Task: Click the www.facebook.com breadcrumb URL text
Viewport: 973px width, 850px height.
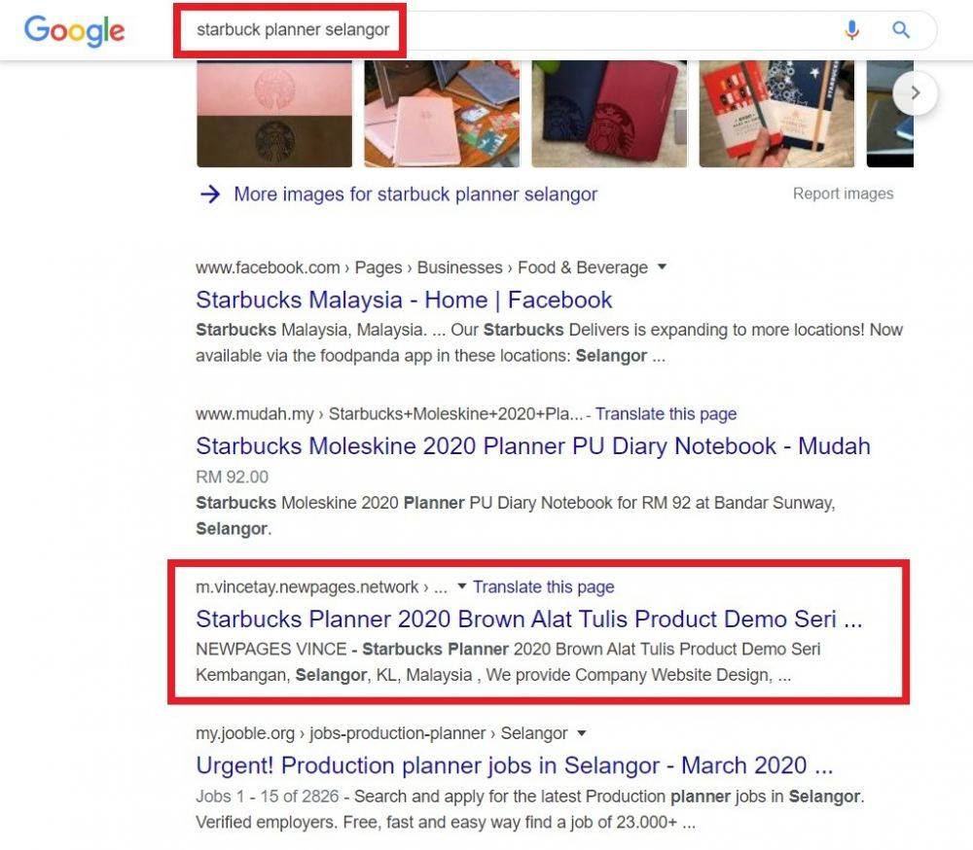Action: pos(422,267)
